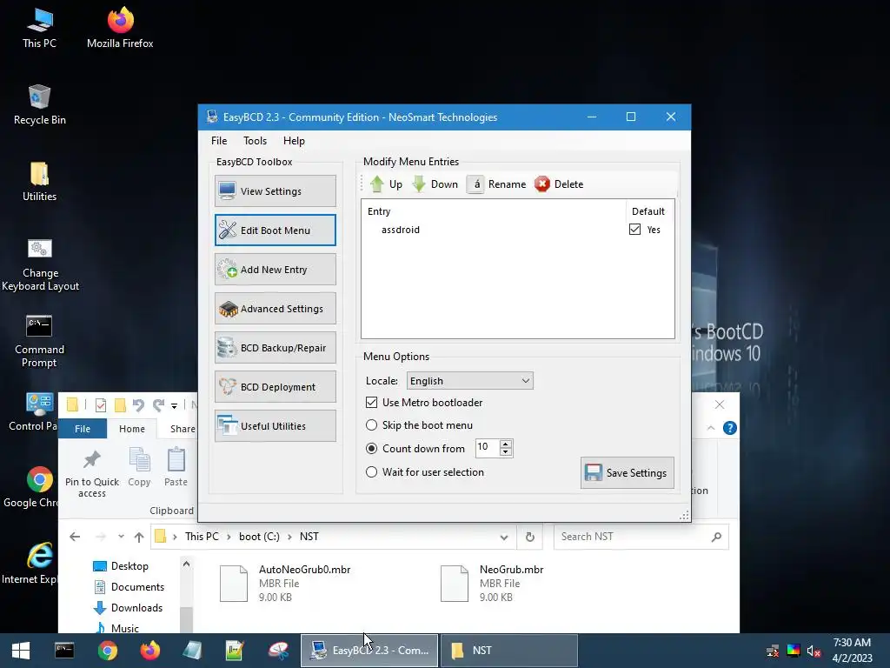Go back in Explorer navigation
The image size is (890, 668).
75,537
